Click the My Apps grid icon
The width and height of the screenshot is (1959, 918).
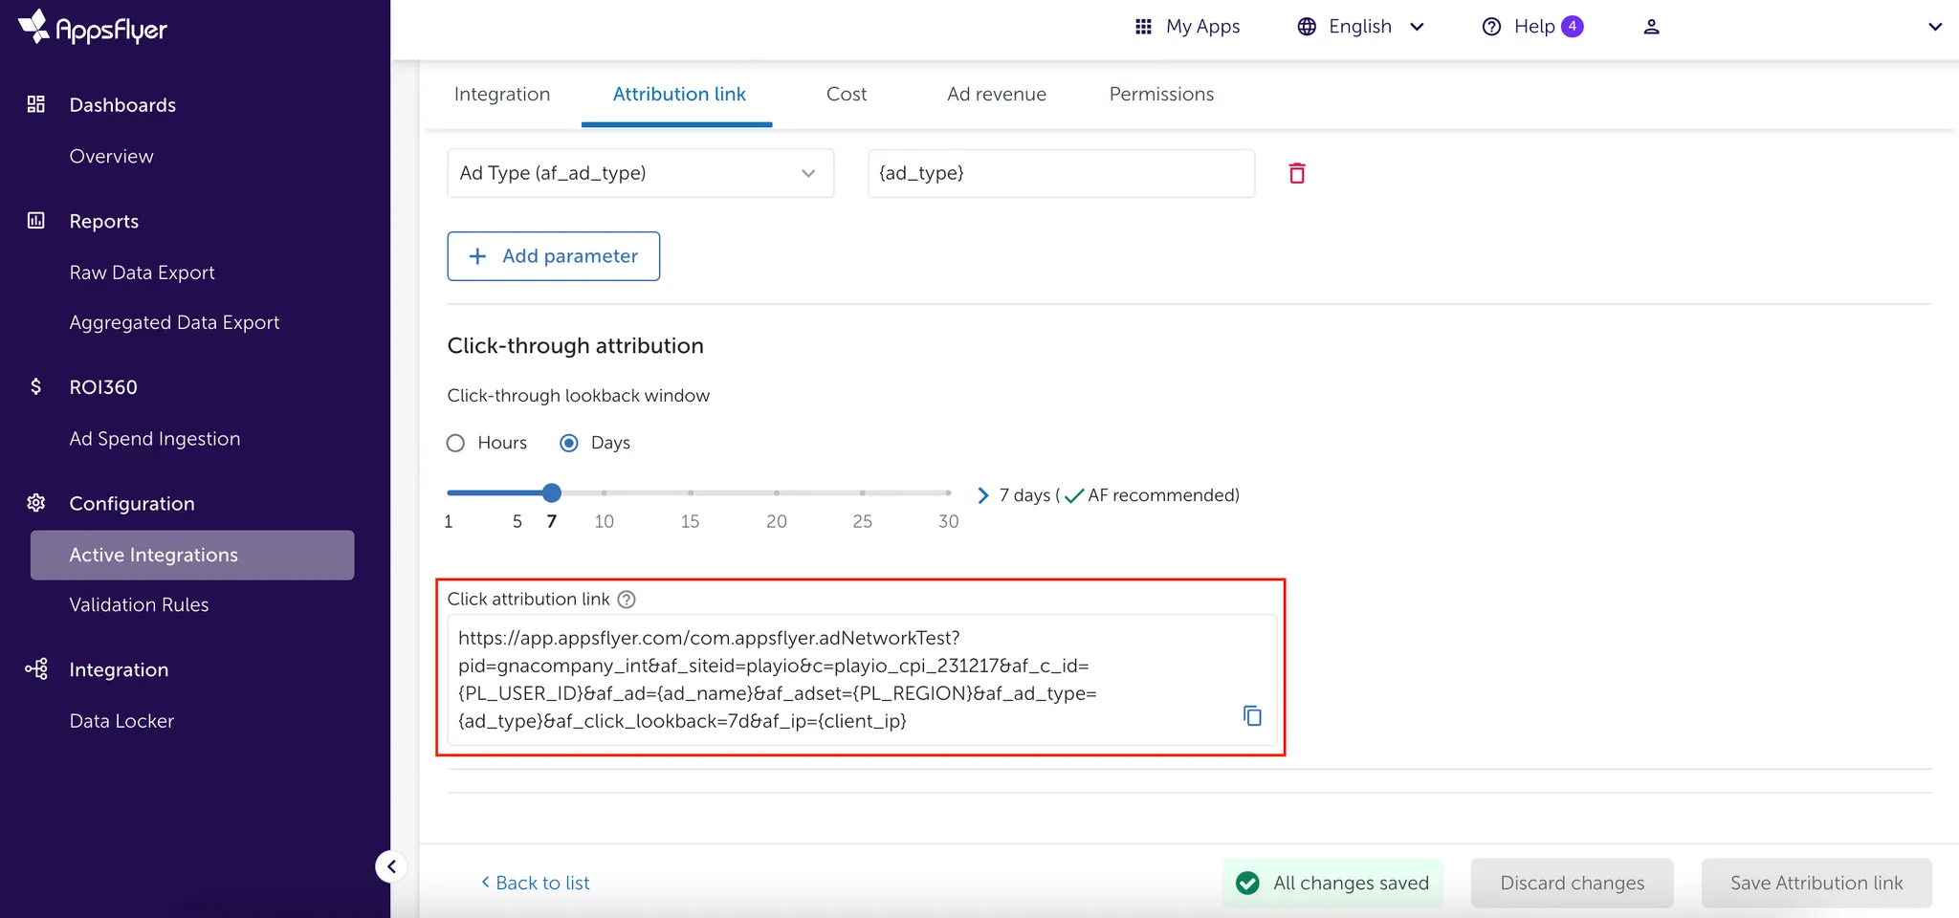pos(1143,27)
